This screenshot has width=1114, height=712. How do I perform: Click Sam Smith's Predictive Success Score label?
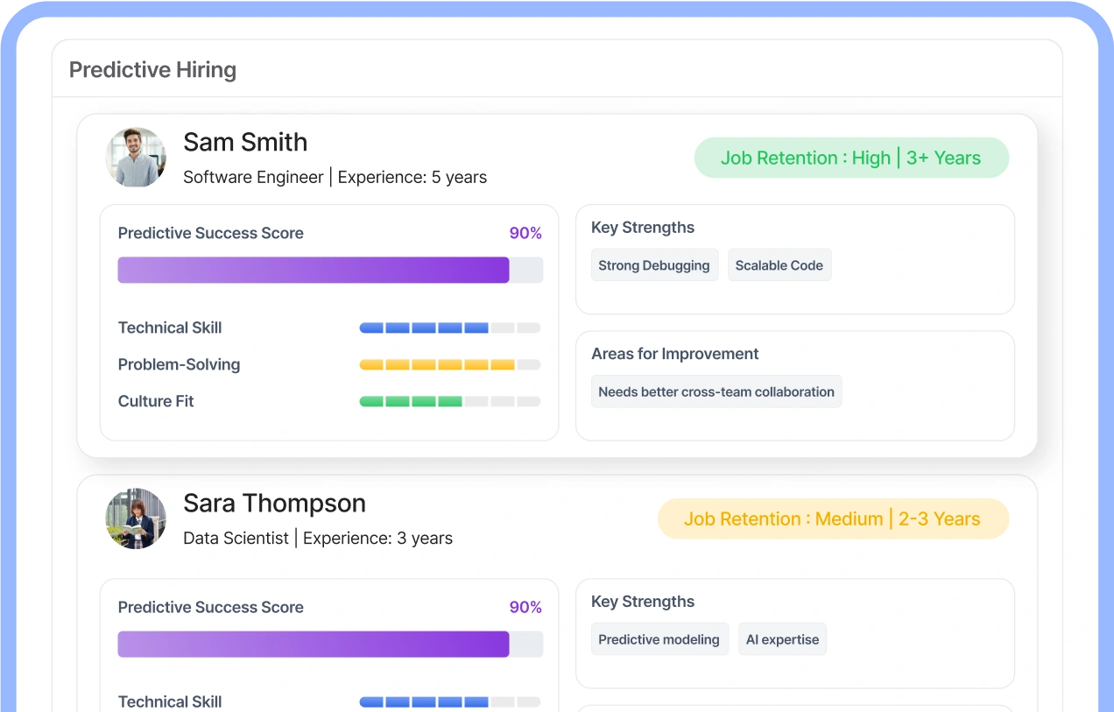coord(211,233)
